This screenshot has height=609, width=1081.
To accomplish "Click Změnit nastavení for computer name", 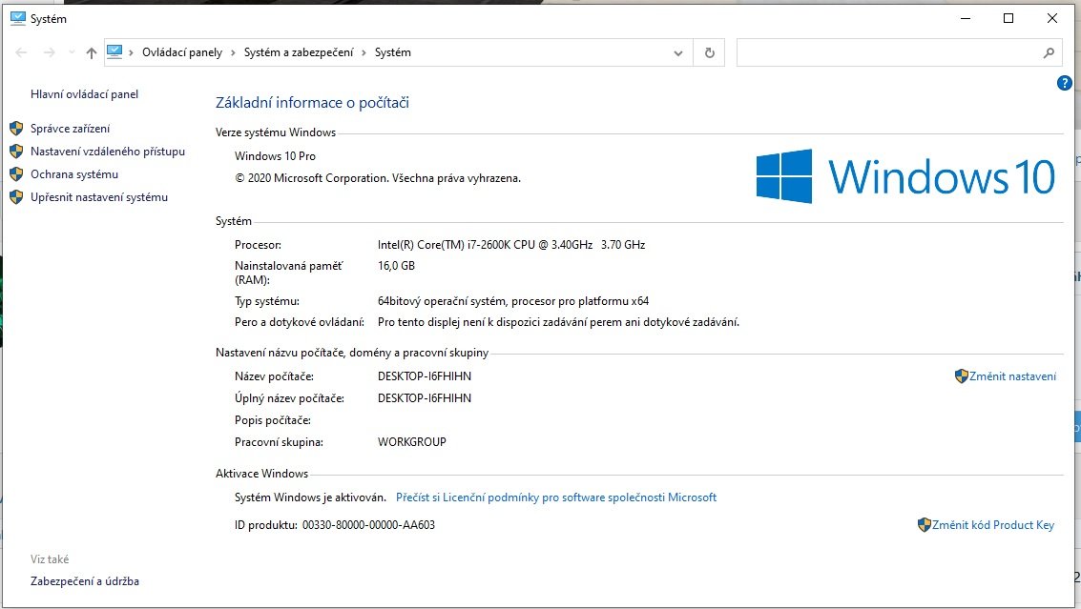I will (x=1012, y=376).
